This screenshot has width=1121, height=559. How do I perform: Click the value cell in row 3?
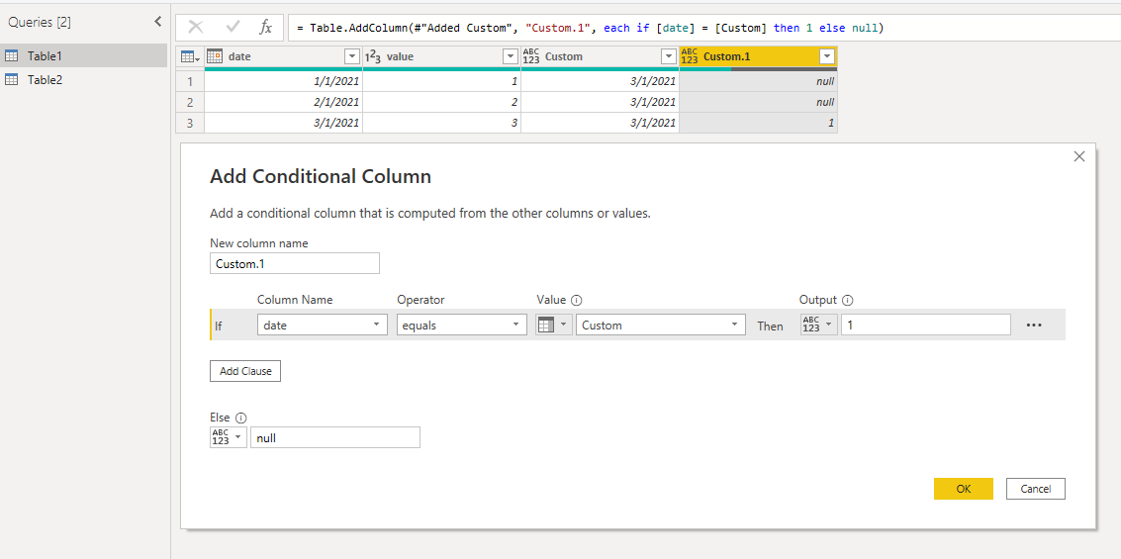[x=441, y=123]
